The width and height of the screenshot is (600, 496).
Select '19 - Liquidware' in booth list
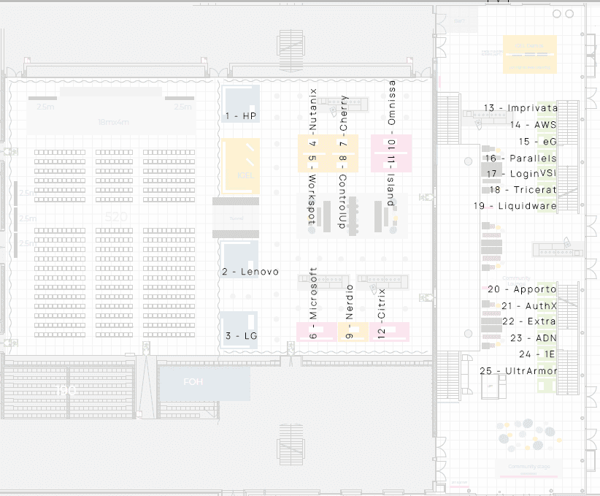click(x=515, y=206)
